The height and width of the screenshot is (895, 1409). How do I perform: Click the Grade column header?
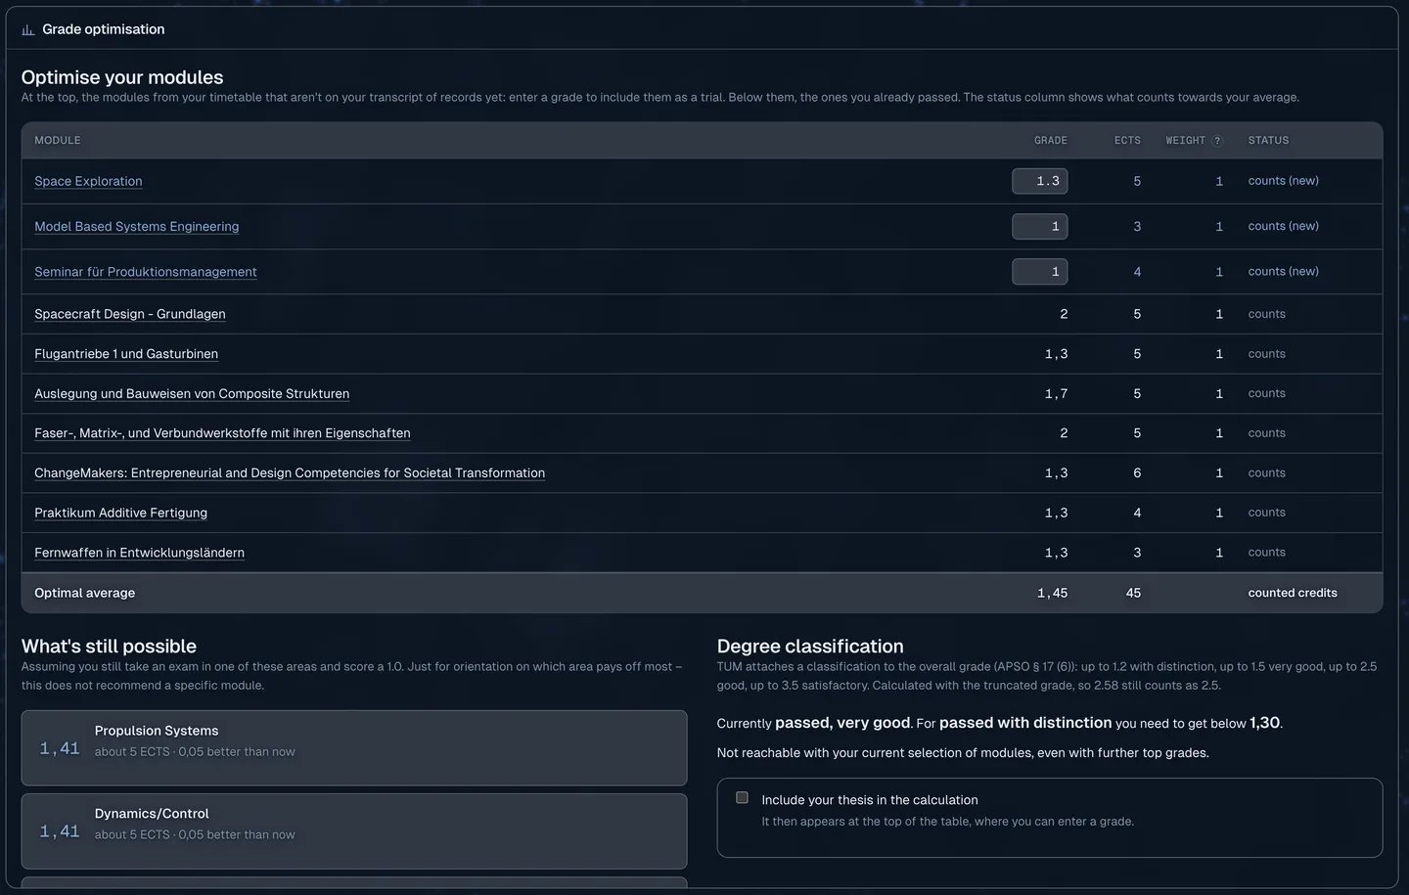coord(1050,141)
